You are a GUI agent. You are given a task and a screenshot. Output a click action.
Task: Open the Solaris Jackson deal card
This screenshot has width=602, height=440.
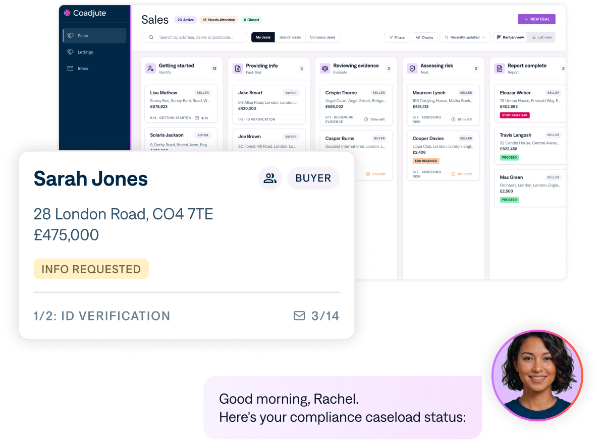(x=181, y=139)
